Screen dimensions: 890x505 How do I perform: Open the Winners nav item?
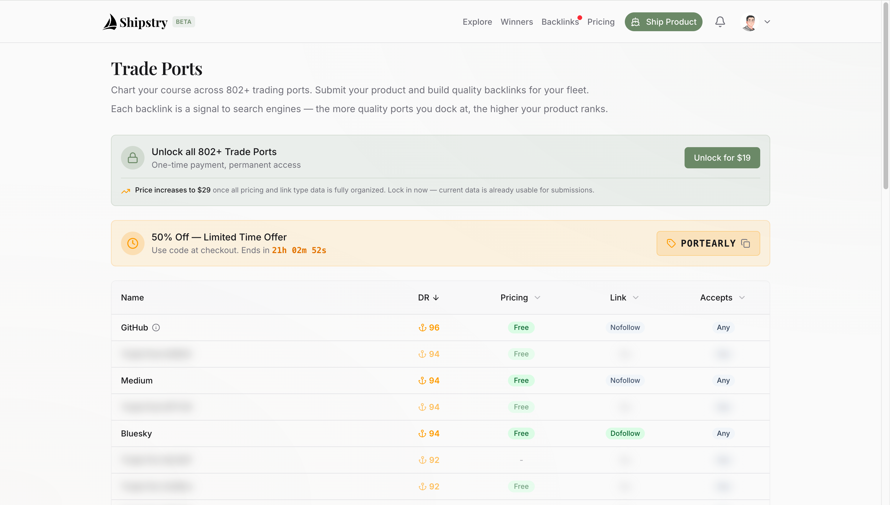pos(516,22)
